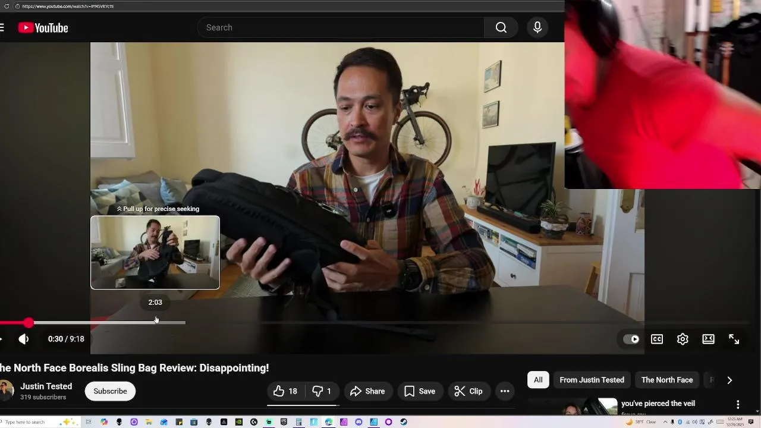Click the browser address bar URL
Image resolution: width=761 pixels, height=428 pixels.
(68, 6)
